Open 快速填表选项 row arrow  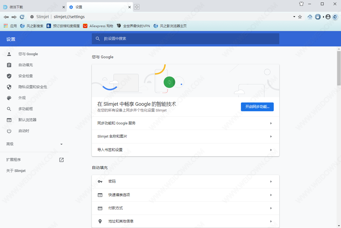[271, 195]
